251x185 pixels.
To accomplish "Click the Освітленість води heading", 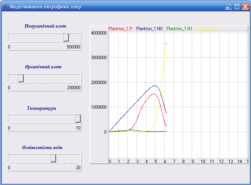I will 42,148.
